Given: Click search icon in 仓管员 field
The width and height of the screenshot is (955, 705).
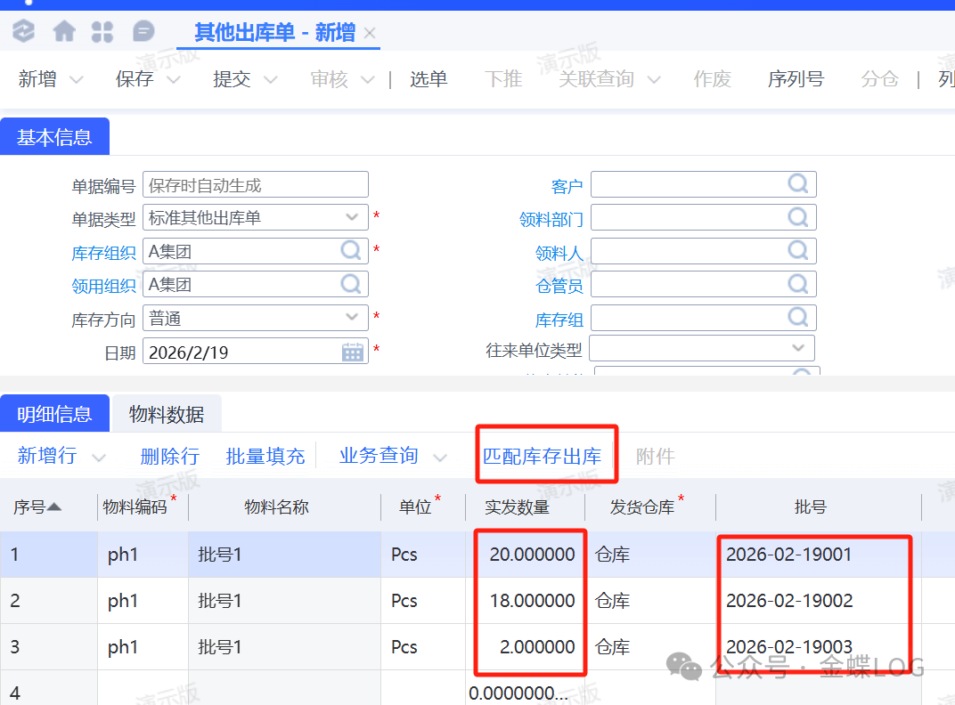Looking at the screenshot, I should pyautogui.click(x=798, y=284).
